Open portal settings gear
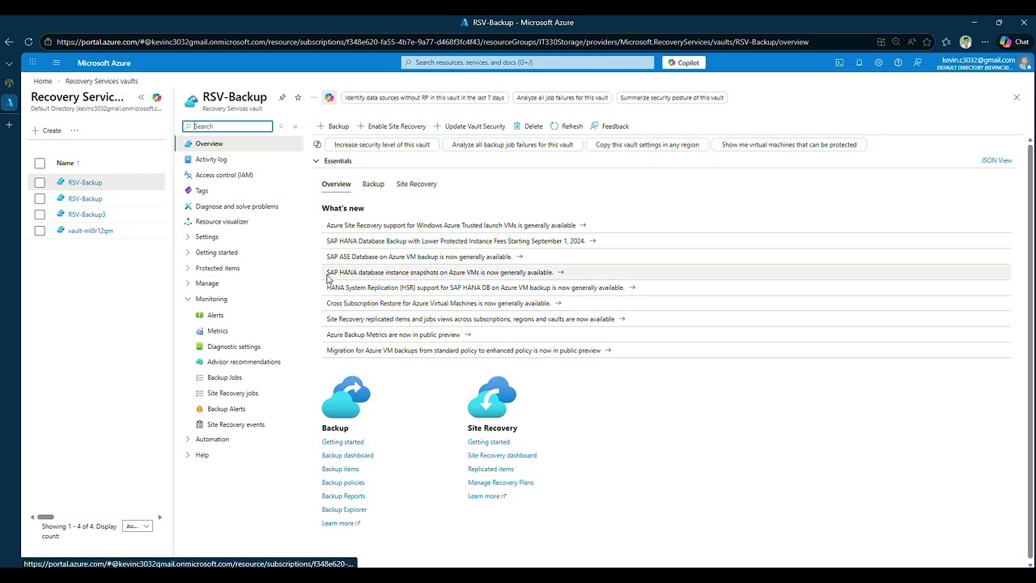Screen dimensions: 1036x583 point(878,62)
